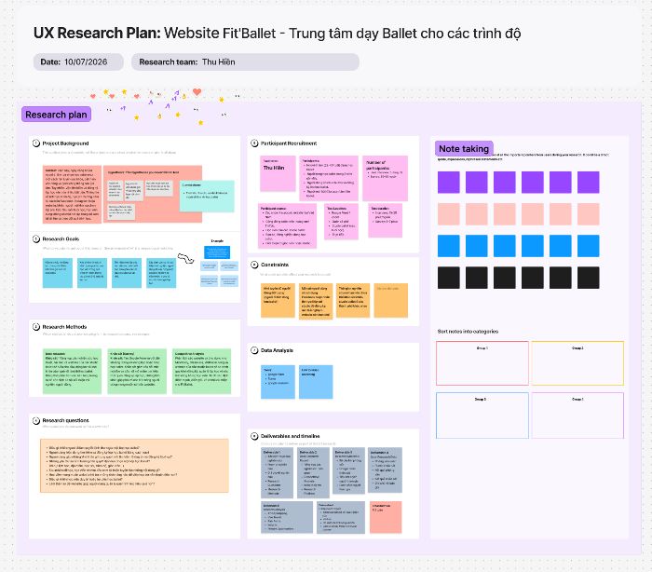Click the numbered circle beside Participant Recruitment
Screen dimensions: 652x572
(254, 143)
